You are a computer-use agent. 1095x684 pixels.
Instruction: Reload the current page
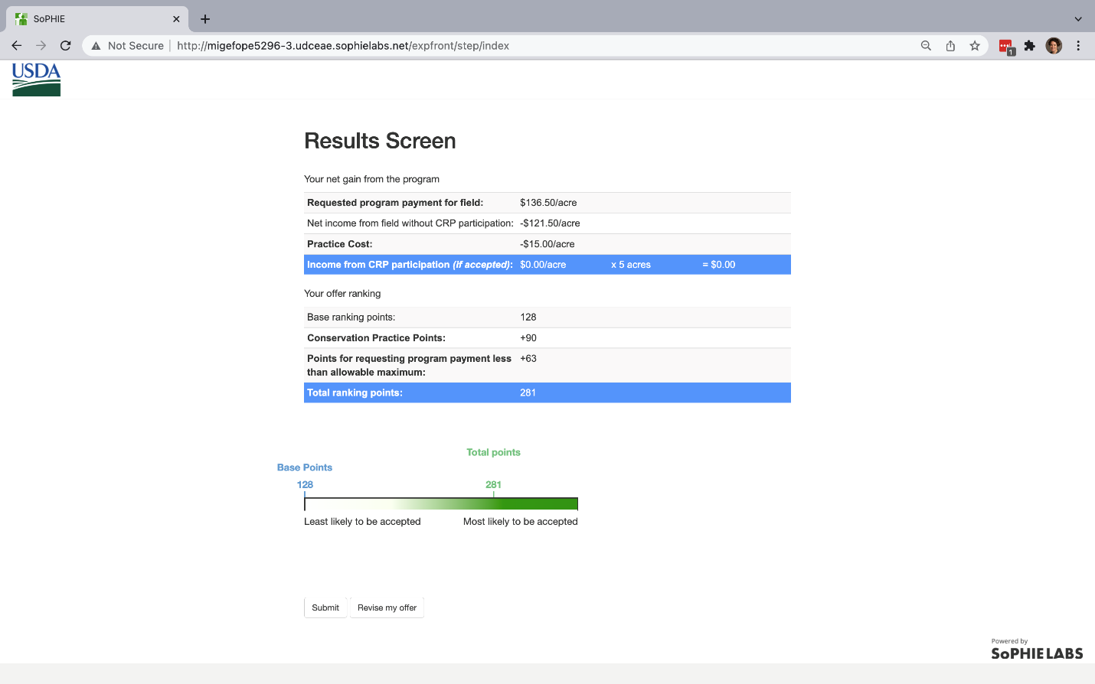[66, 46]
